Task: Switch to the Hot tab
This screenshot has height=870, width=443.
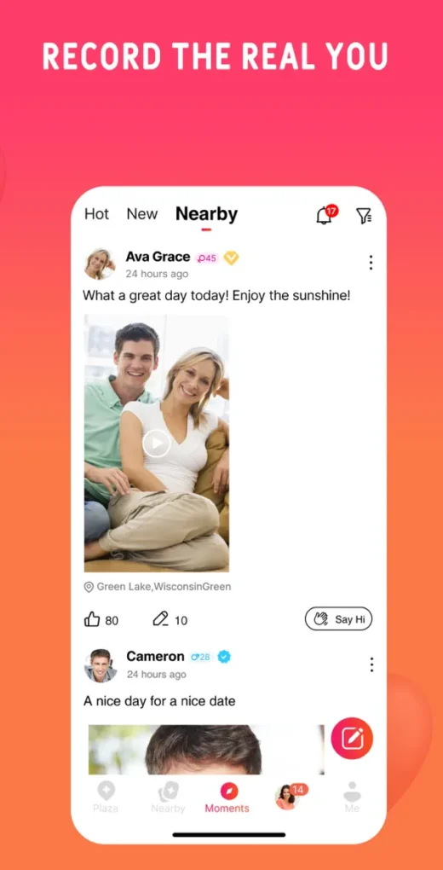Action: point(96,214)
